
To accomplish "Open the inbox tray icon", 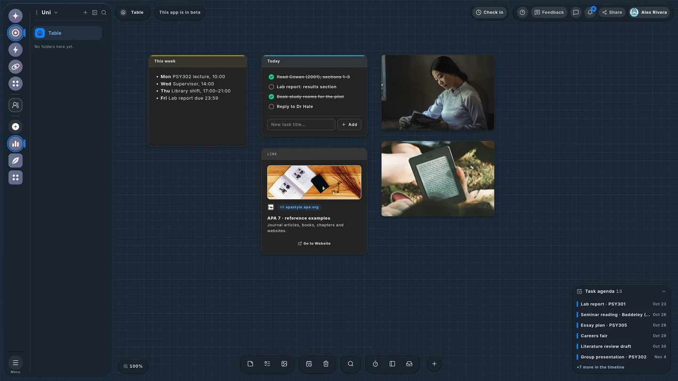I will click(x=409, y=364).
